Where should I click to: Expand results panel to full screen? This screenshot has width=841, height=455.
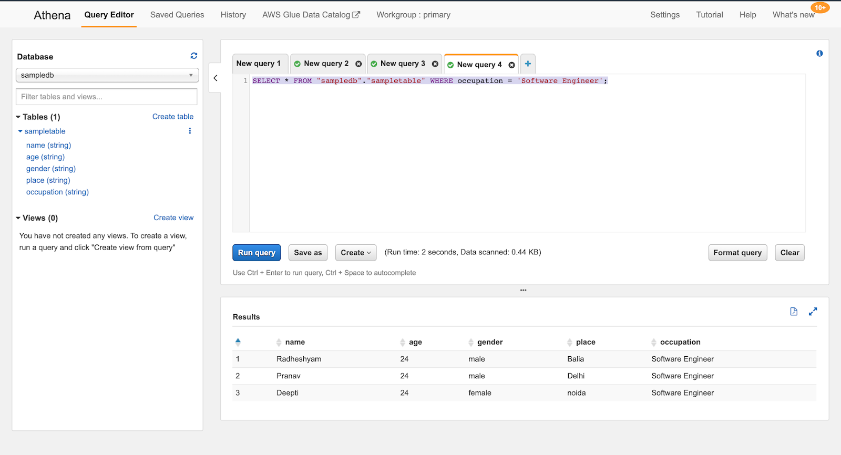click(813, 312)
